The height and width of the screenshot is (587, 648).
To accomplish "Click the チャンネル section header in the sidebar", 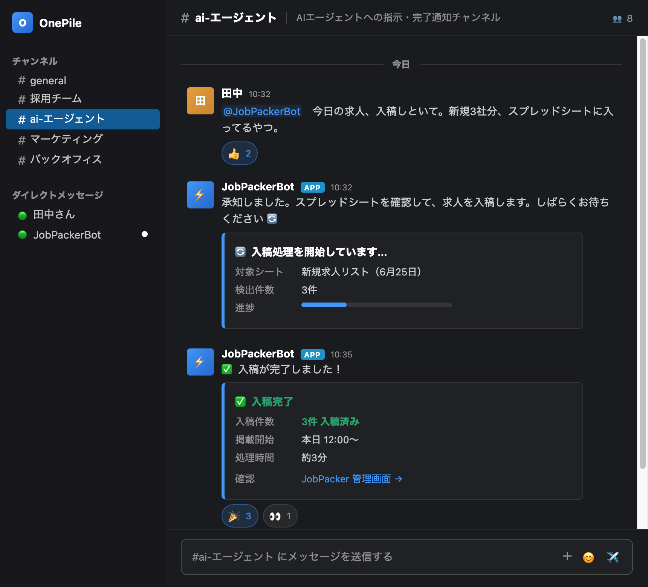I will [35, 61].
